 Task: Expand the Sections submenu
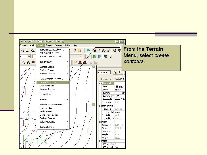coord(53,100)
